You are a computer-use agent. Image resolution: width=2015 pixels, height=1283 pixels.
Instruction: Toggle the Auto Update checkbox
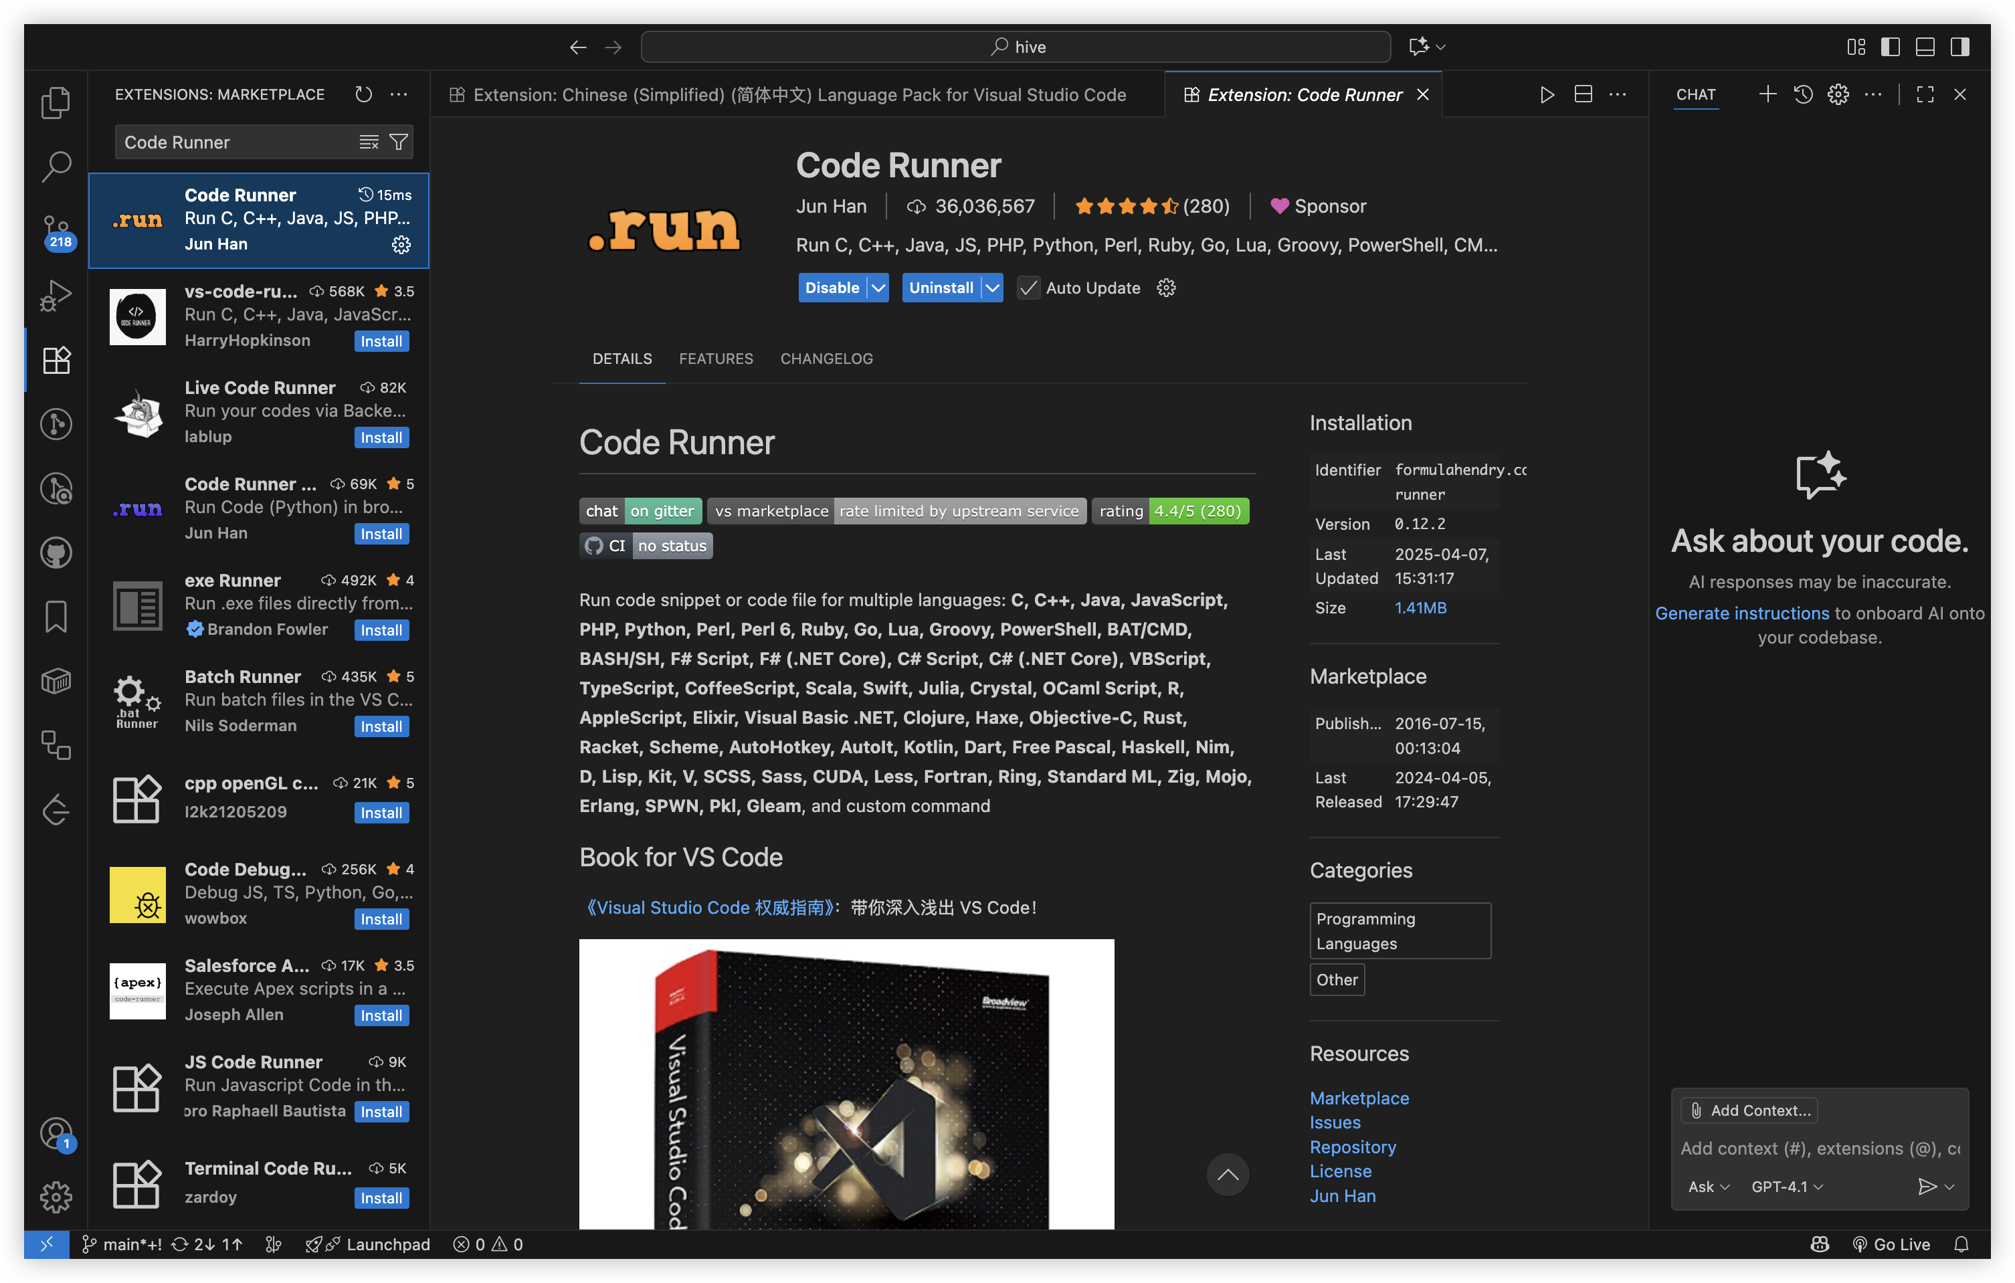coord(1028,288)
